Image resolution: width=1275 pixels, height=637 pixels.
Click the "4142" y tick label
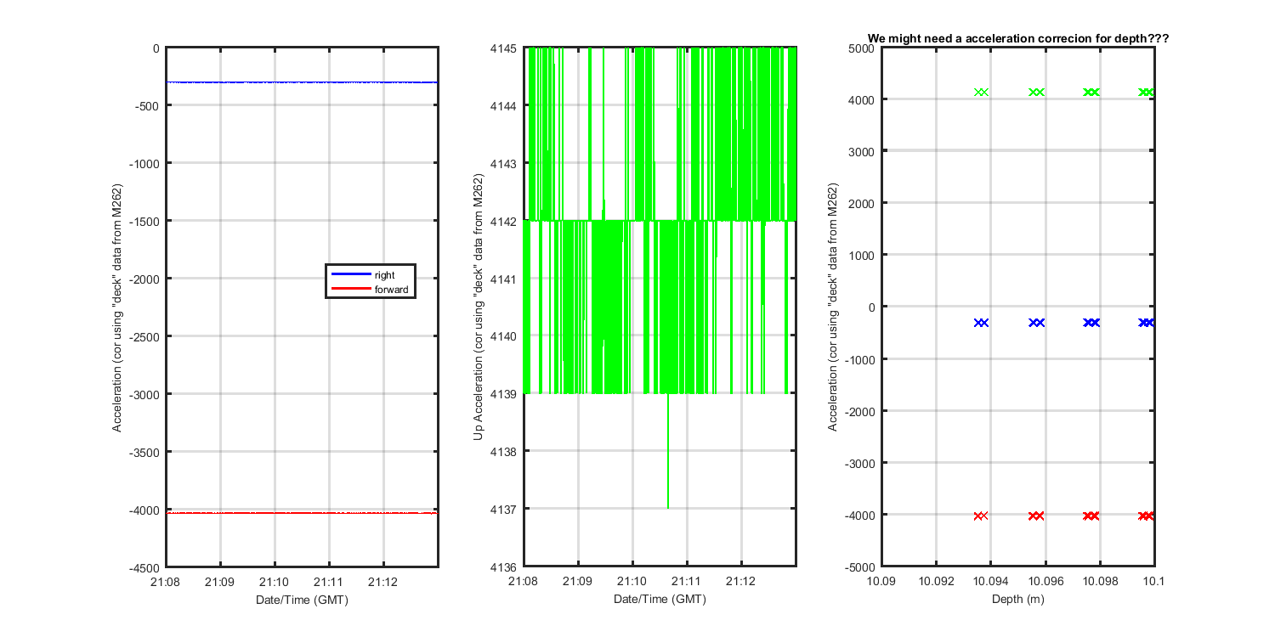[x=505, y=221]
